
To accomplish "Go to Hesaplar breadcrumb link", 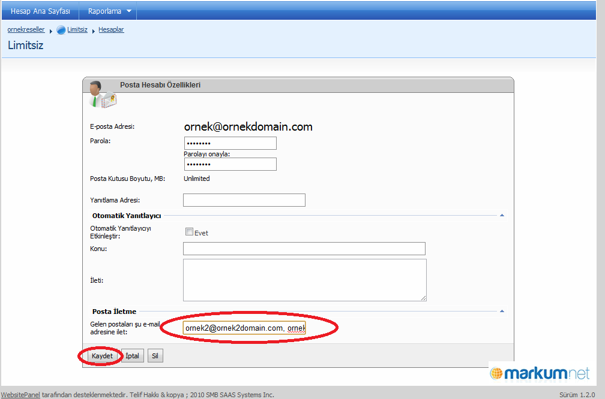I will [x=111, y=30].
